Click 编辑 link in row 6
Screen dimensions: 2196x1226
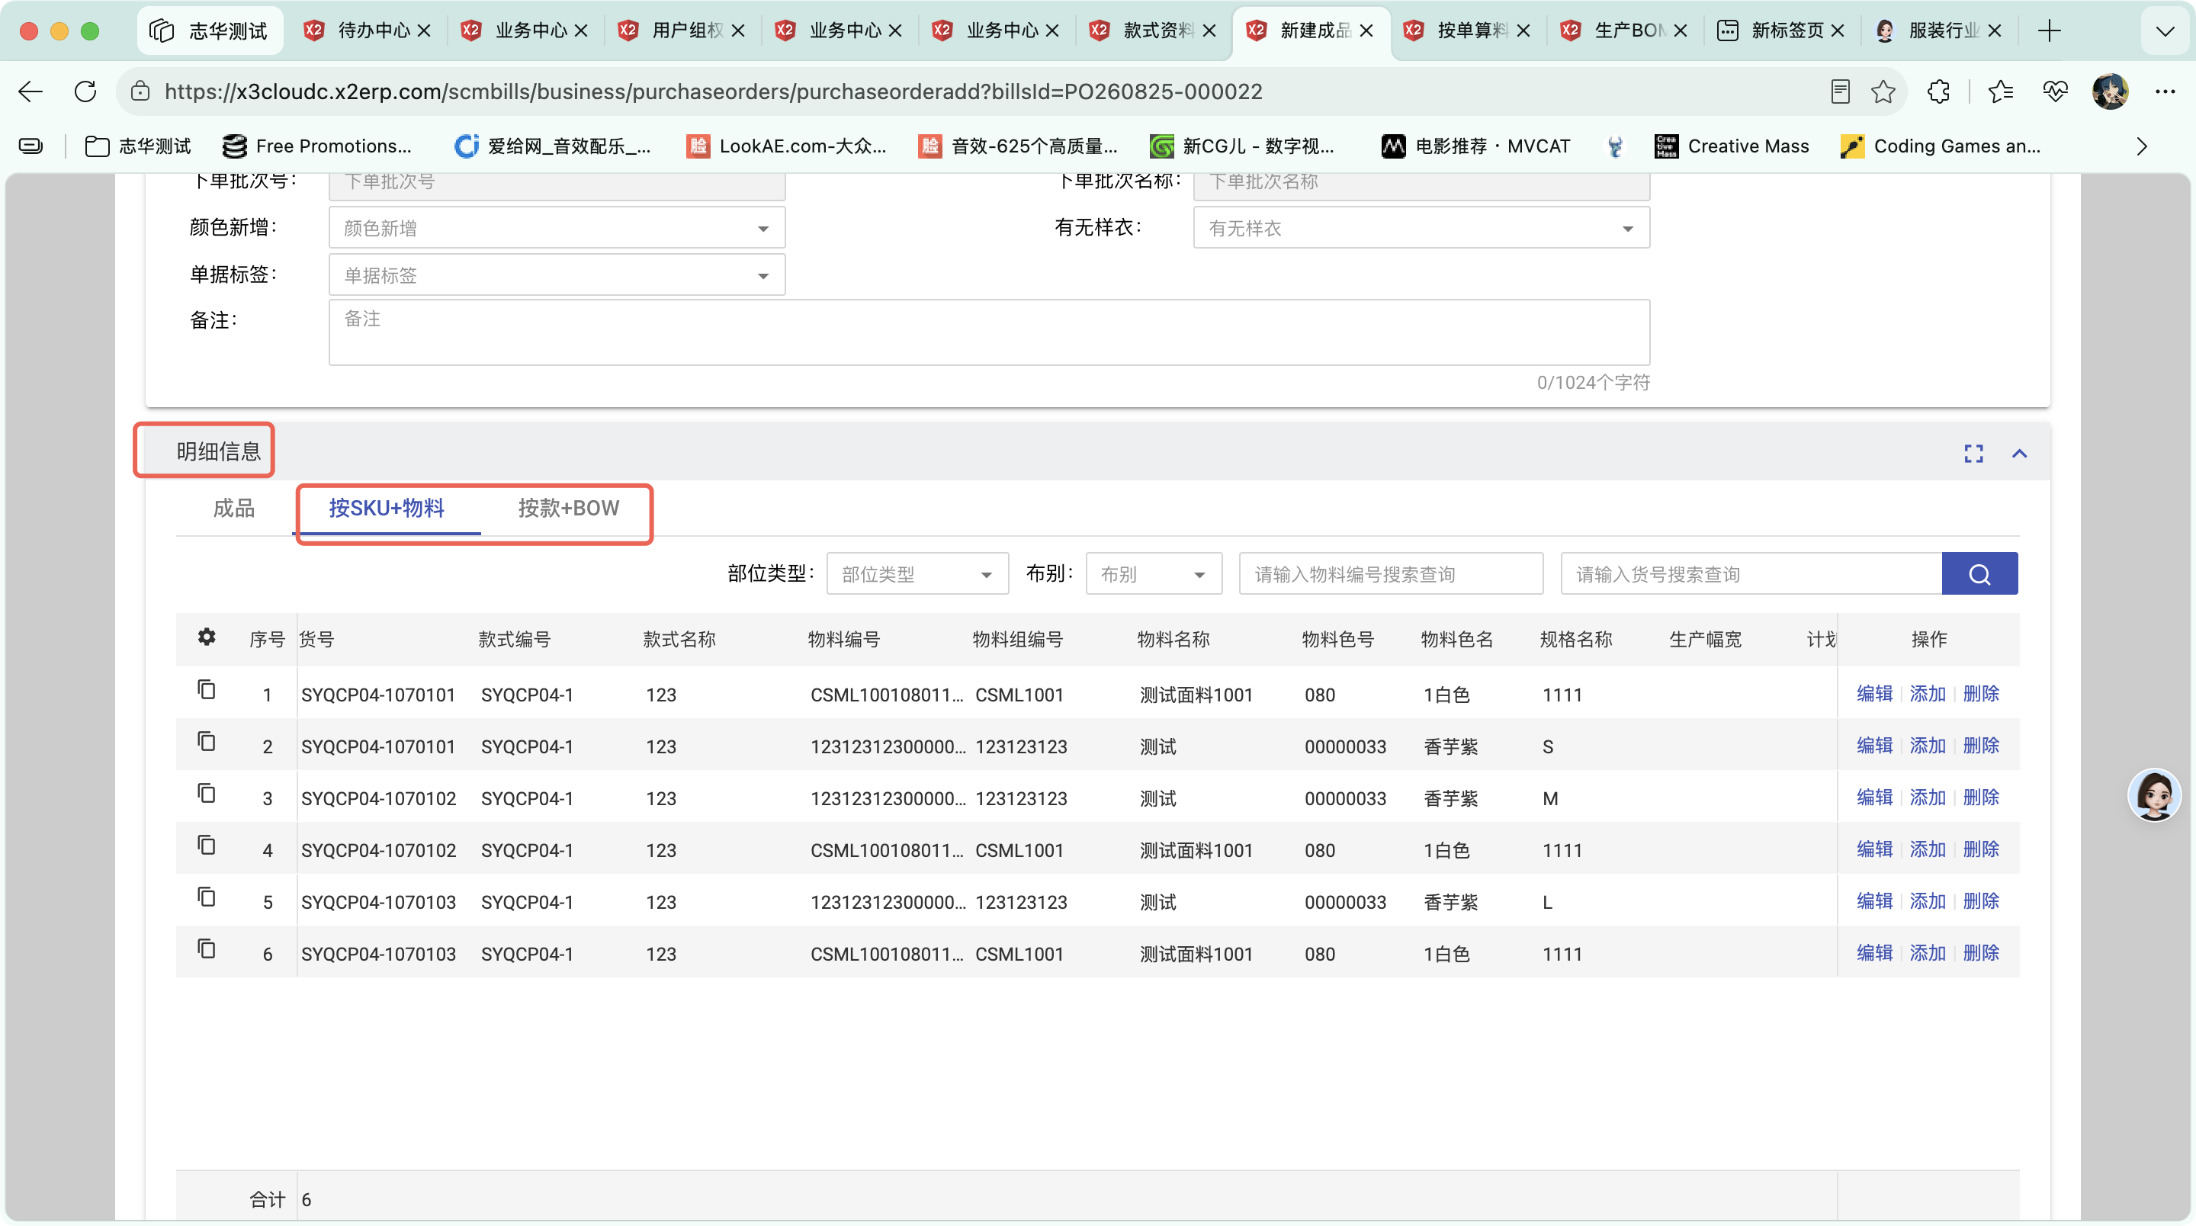(1875, 952)
